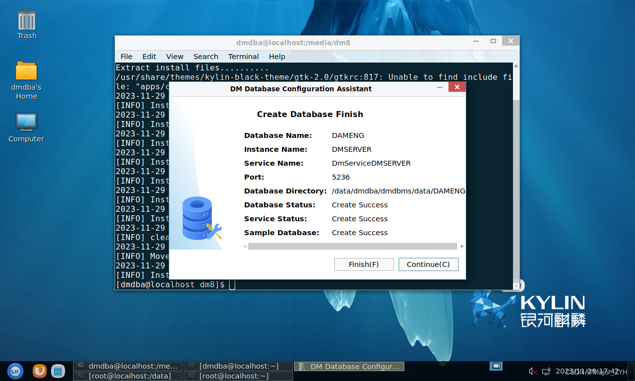Click the show desktop tray icon
This screenshot has width=635, height=381.
[x=496, y=366]
